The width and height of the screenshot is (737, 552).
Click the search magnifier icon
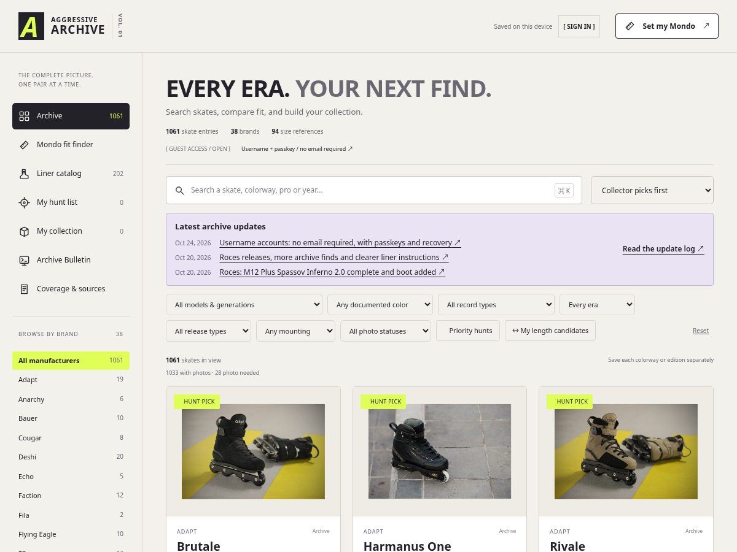pyautogui.click(x=180, y=191)
